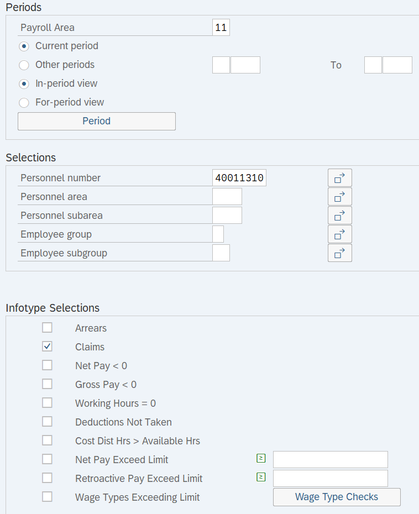Click the Net Pay Exceed Limit value field
Viewport: 419px width, 514px height.
click(x=330, y=460)
